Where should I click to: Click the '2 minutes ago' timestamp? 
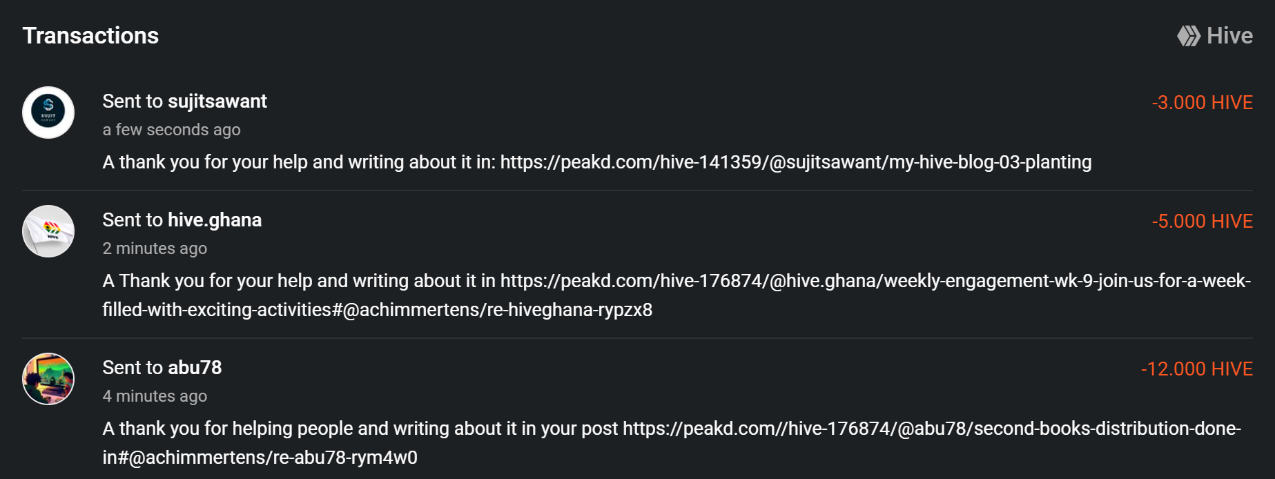[155, 248]
